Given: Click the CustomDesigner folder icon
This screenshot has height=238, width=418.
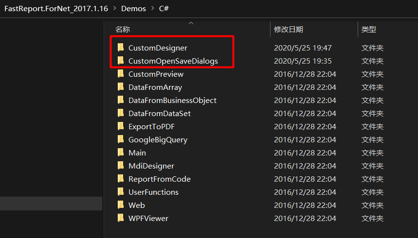Looking at the screenshot, I should [x=121, y=48].
